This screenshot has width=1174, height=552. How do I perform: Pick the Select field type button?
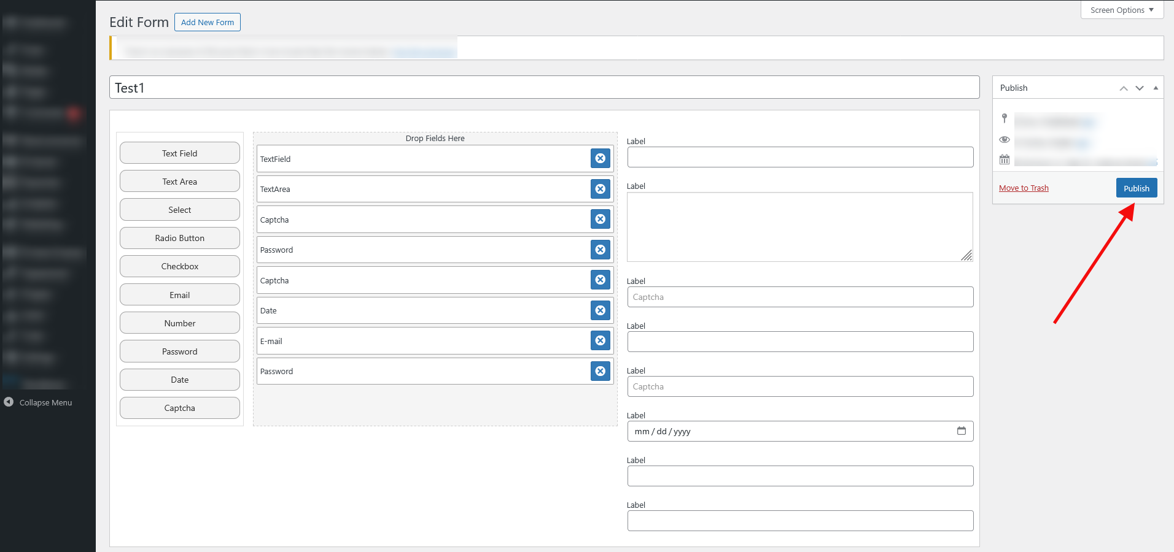[x=180, y=210]
